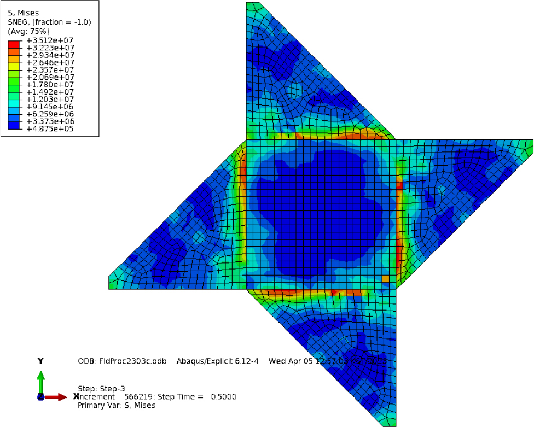Select the Step: Step-3 annotation
The image size is (534, 427).
point(101,389)
